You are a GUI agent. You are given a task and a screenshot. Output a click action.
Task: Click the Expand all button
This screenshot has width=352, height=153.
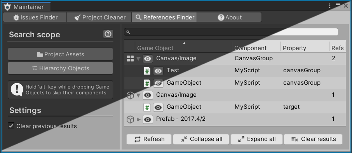point(256,139)
